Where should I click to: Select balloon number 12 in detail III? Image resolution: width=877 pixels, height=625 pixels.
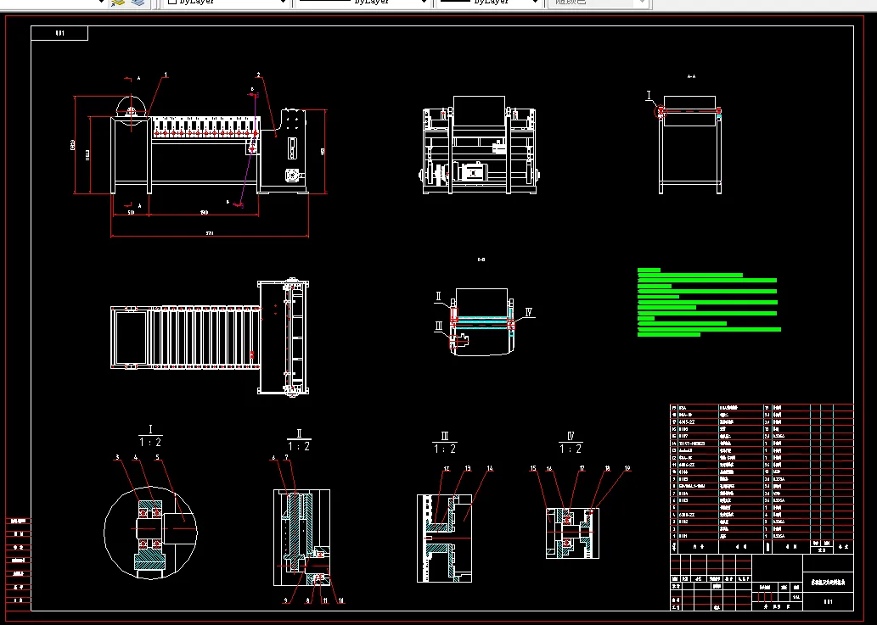click(x=447, y=469)
